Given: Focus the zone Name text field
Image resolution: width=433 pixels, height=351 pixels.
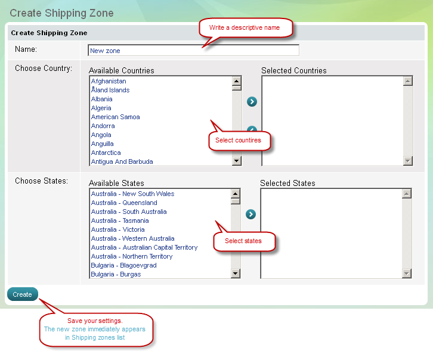Looking at the screenshot, I should [x=193, y=51].
